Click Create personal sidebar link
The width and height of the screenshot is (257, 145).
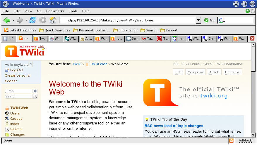point(18,78)
